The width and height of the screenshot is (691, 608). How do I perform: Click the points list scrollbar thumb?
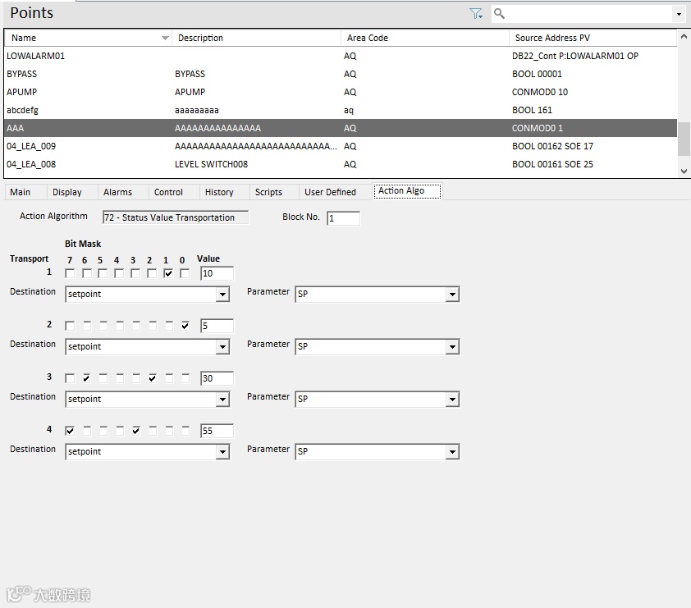coord(684,139)
